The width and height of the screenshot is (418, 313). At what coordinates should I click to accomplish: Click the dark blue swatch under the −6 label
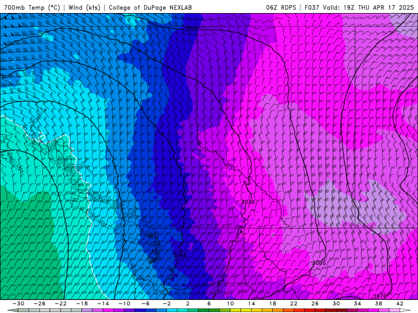140,310
